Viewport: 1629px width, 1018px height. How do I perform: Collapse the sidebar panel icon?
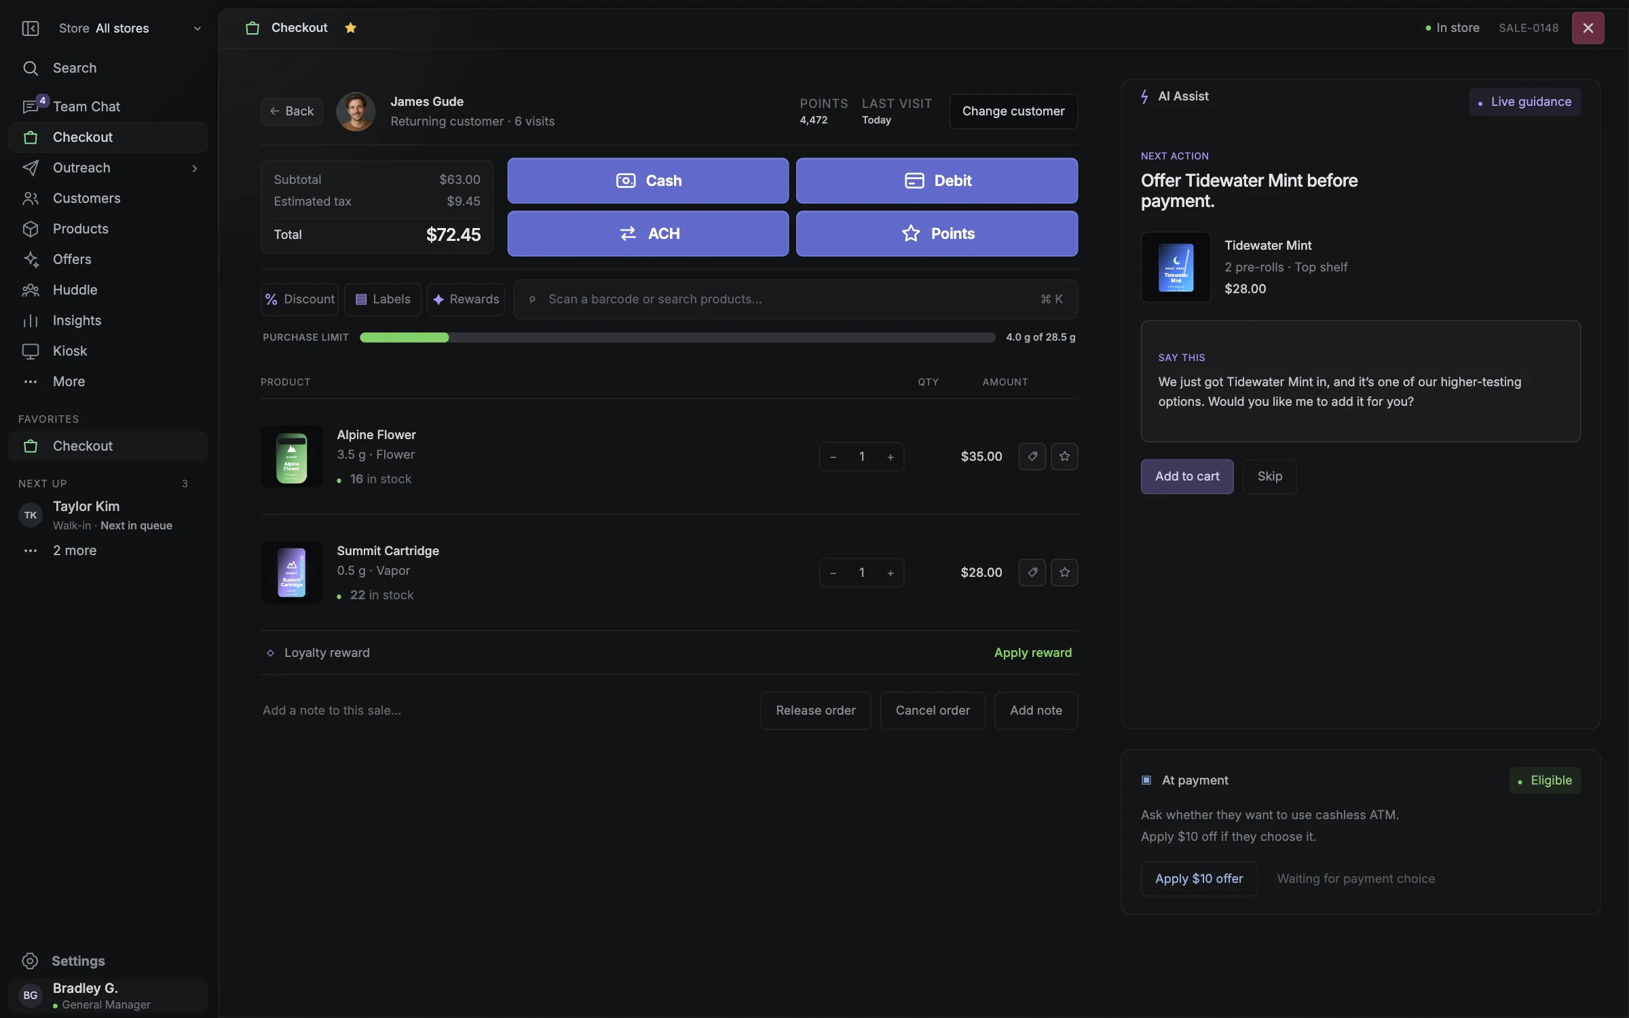pos(31,28)
